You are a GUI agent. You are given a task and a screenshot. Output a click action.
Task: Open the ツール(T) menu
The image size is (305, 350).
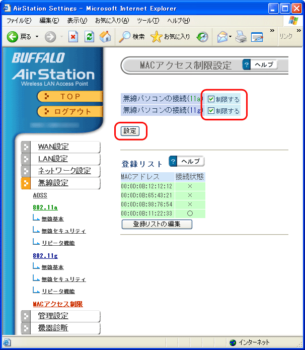pyautogui.click(x=148, y=20)
